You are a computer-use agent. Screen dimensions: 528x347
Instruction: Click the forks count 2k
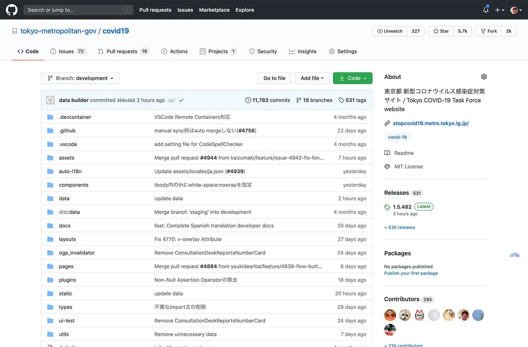[509, 31]
